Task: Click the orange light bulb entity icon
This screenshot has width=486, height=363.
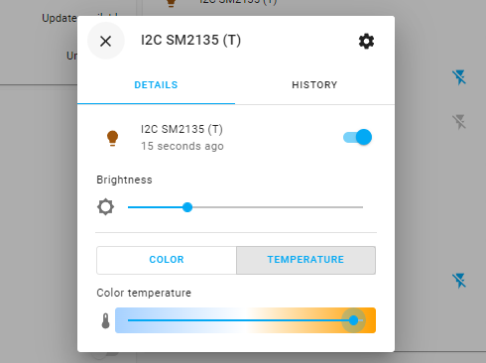Action: point(112,138)
